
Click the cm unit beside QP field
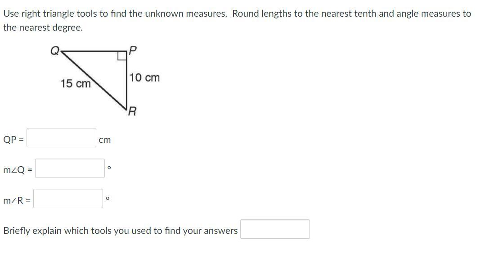pos(105,140)
